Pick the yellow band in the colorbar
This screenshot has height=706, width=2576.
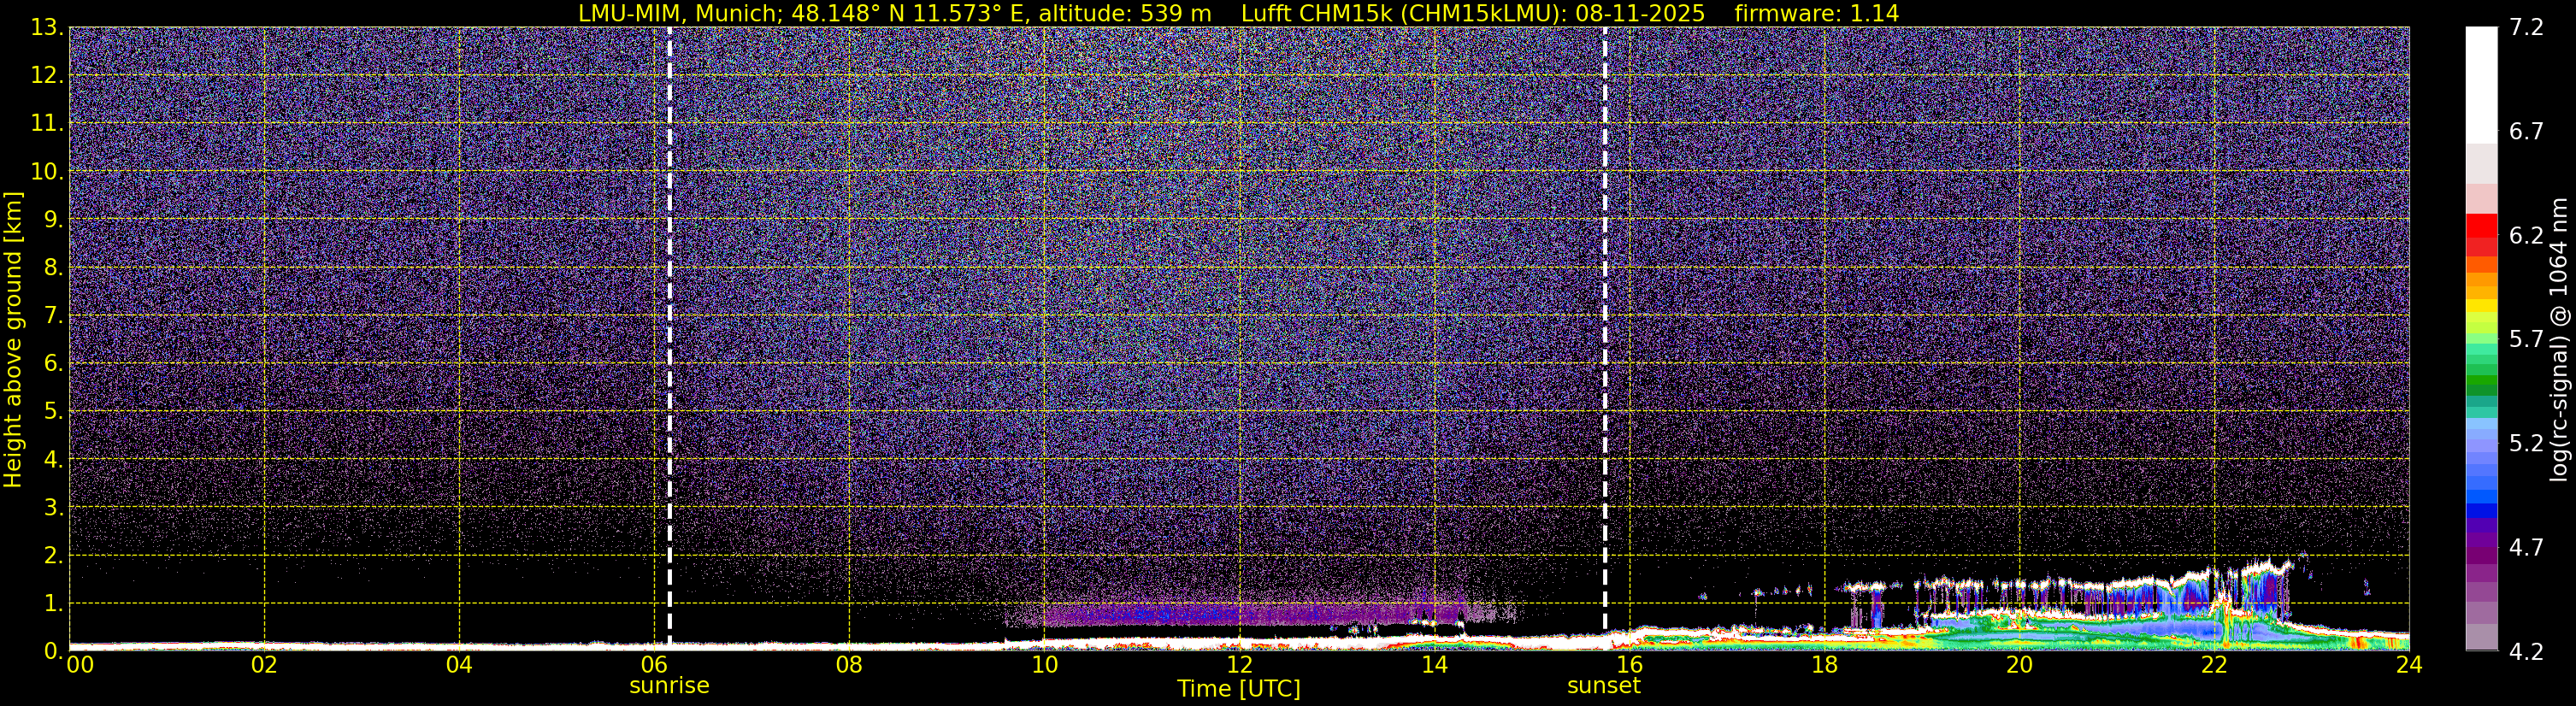click(2481, 305)
